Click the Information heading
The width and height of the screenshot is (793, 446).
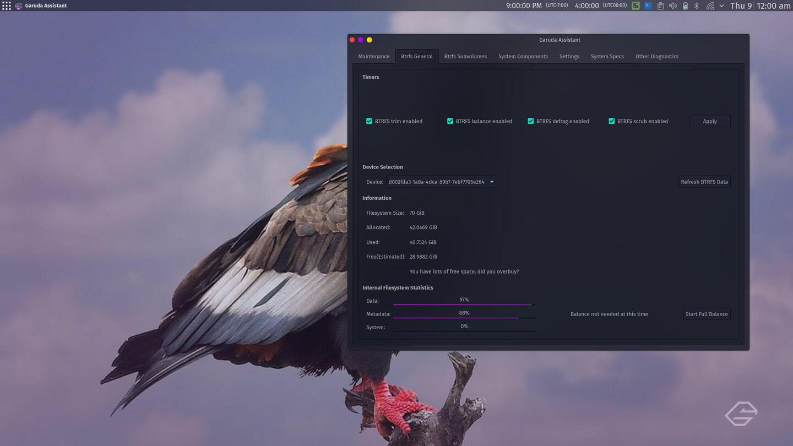coord(377,198)
